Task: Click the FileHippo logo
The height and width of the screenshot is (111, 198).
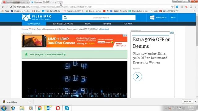Action: pos(37,18)
